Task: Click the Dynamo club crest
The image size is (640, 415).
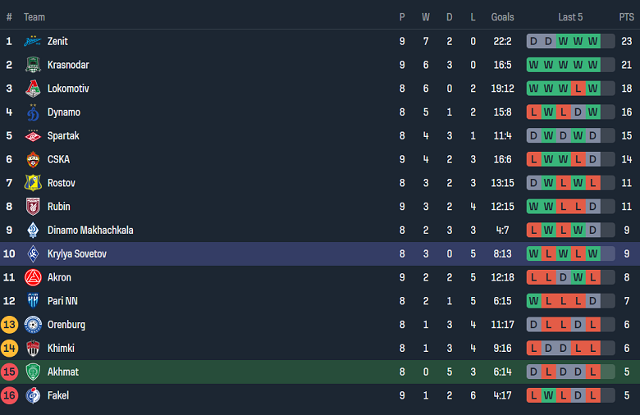Action: pos(33,112)
